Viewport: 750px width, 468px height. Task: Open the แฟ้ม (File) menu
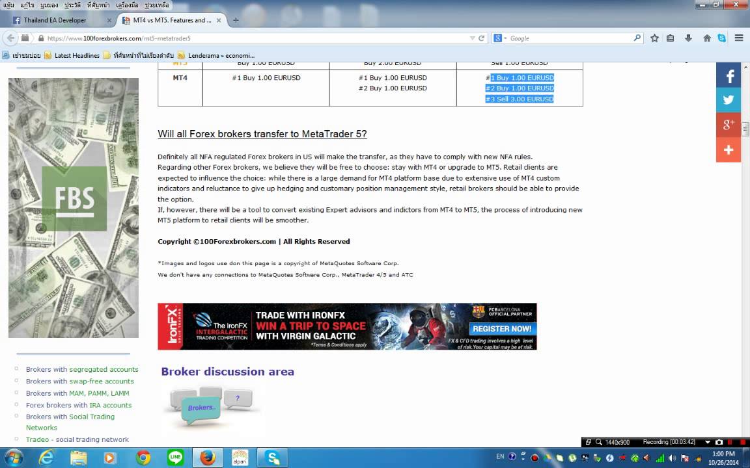[x=8, y=5]
